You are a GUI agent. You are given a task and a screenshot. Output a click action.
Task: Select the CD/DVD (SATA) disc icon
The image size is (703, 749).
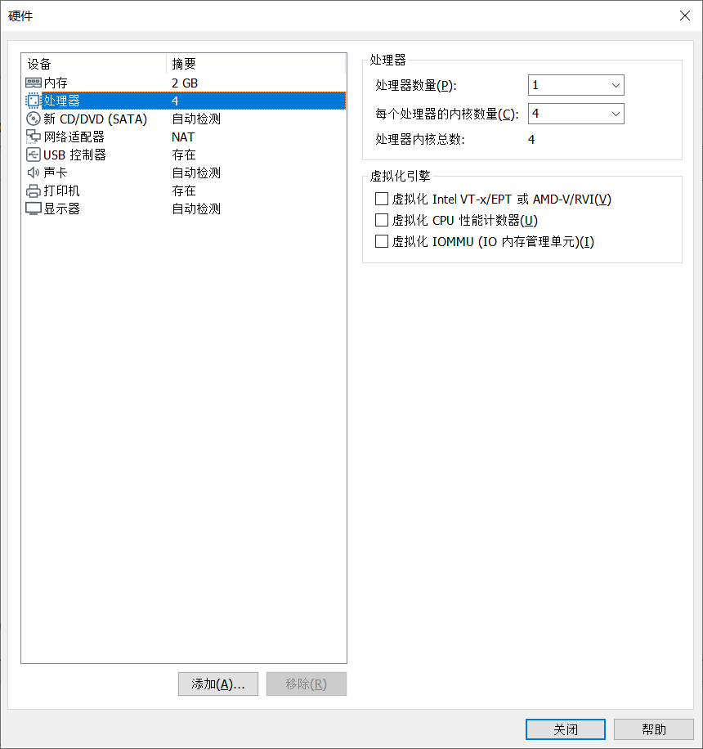(33, 119)
